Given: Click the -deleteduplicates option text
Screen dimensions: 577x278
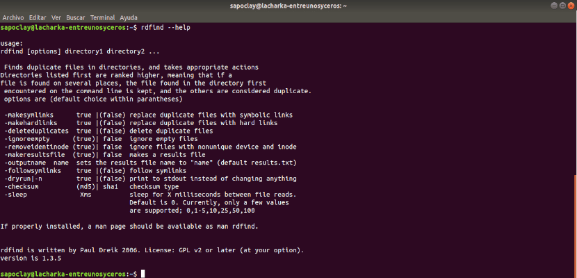Looking at the screenshot, I should tap(37, 131).
